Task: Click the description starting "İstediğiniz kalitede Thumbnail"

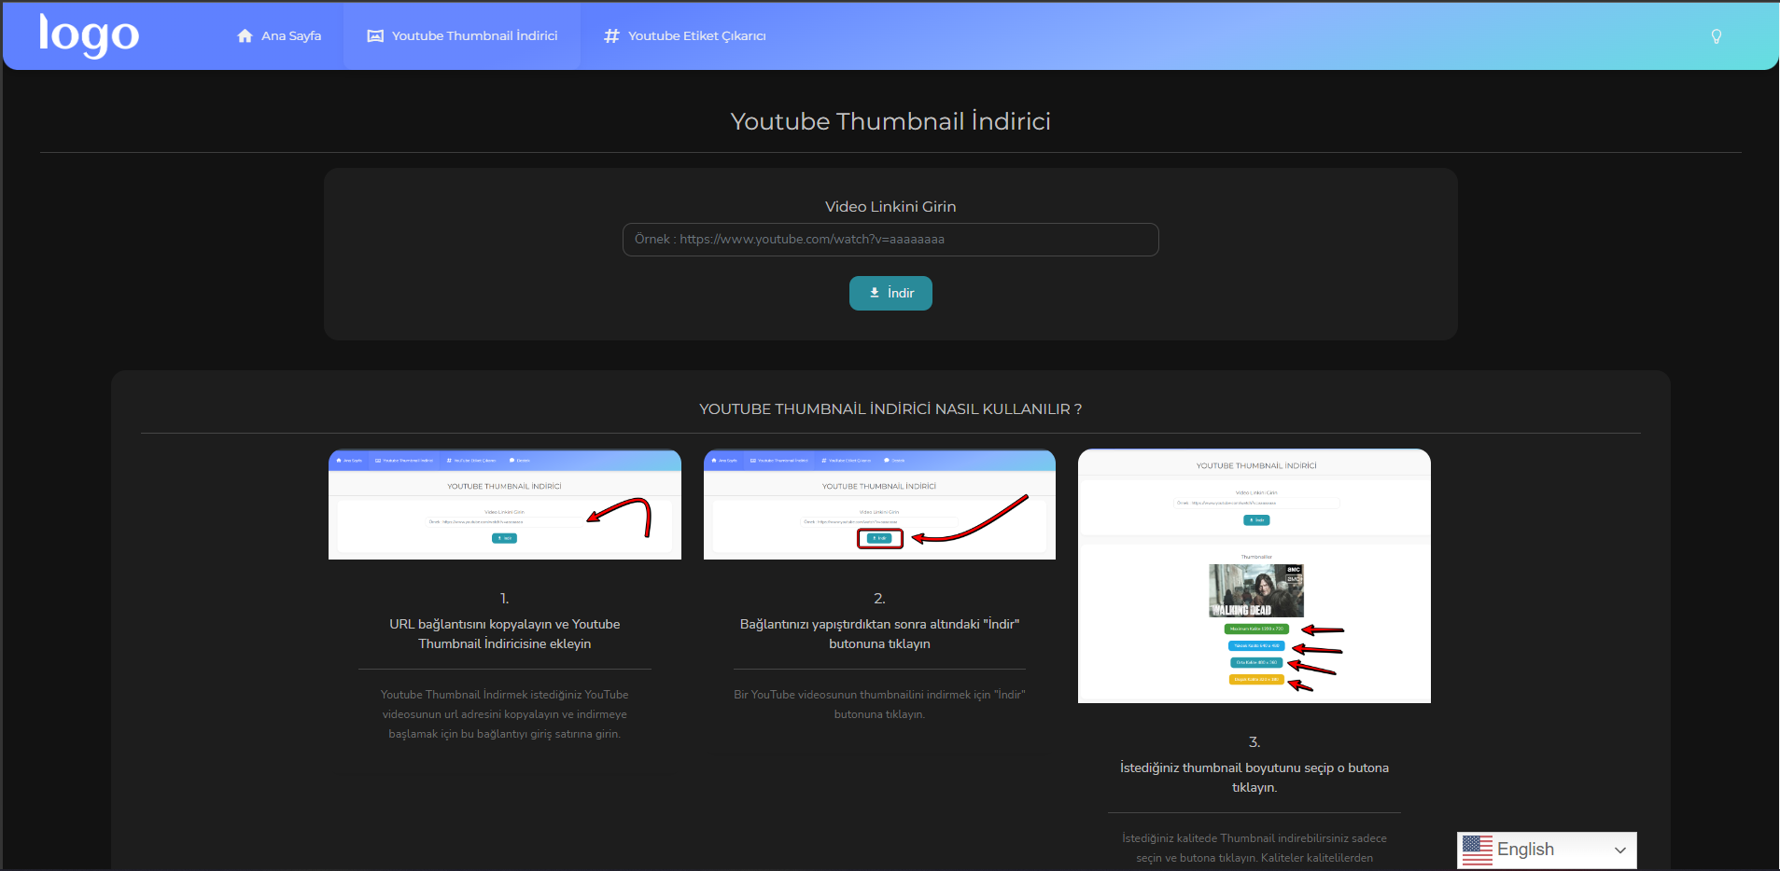Action: tap(1254, 848)
